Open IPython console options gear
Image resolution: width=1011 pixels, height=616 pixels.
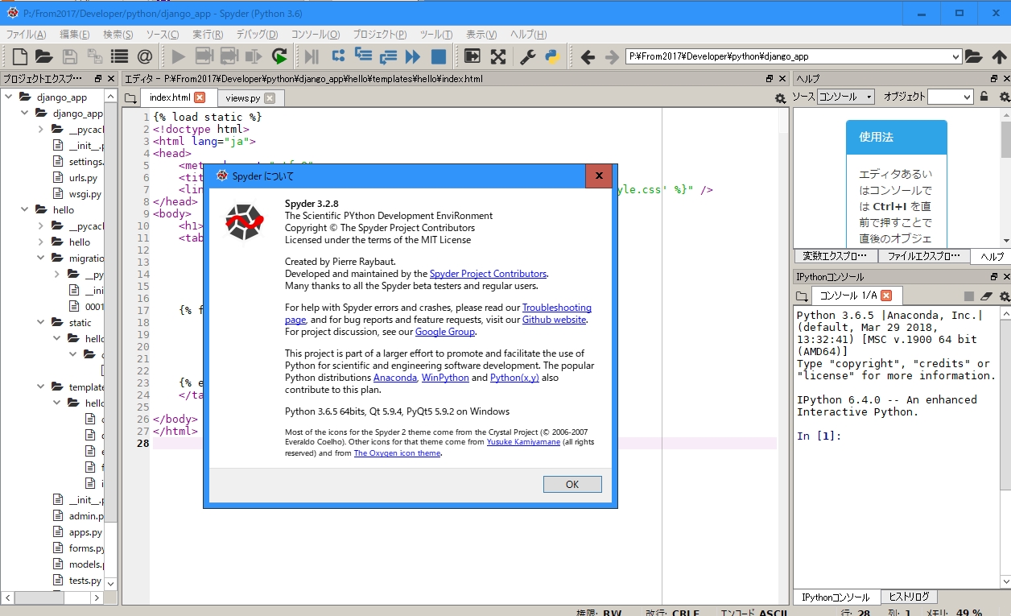(x=1004, y=296)
